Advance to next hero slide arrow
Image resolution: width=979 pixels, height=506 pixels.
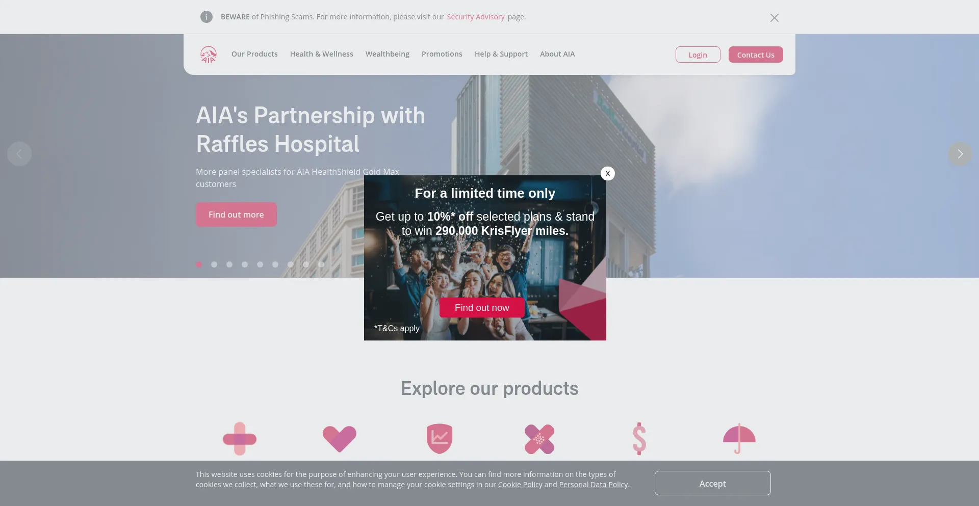click(960, 154)
